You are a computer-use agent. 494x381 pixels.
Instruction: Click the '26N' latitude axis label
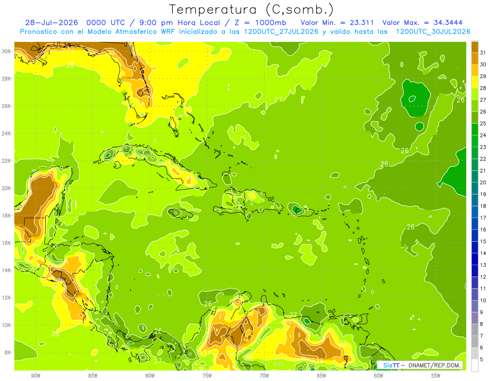tap(7, 106)
